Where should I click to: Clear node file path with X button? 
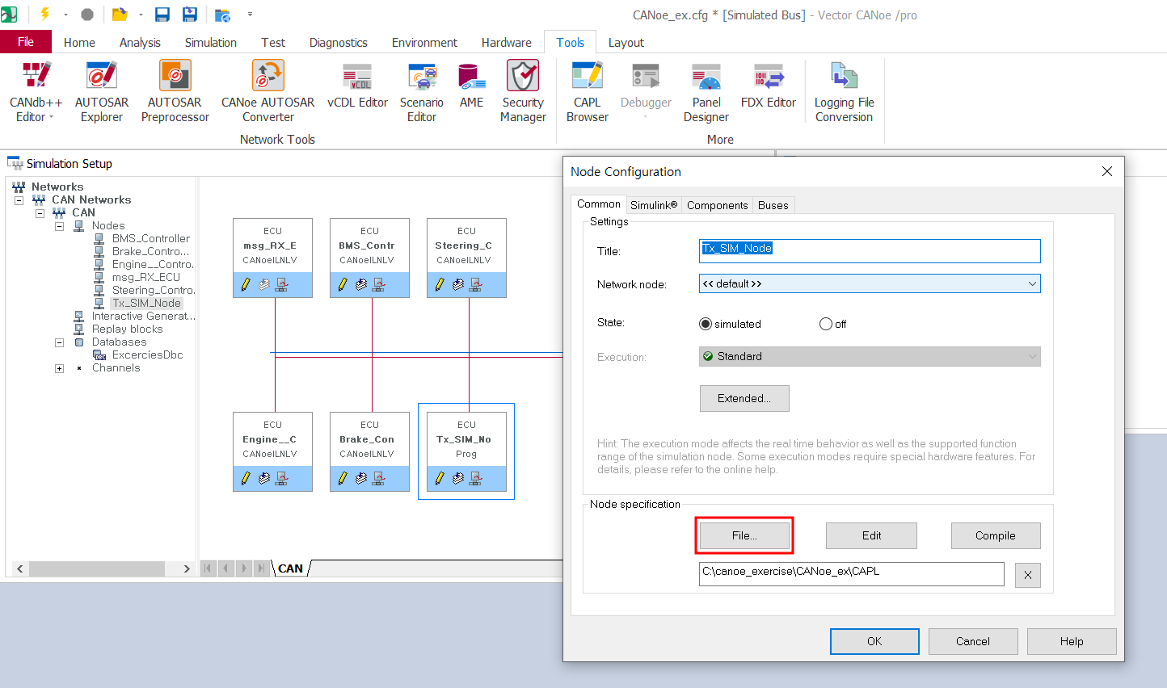[x=1028, y=575]
